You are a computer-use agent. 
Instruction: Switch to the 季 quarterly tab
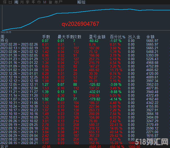tap(27, 2)
